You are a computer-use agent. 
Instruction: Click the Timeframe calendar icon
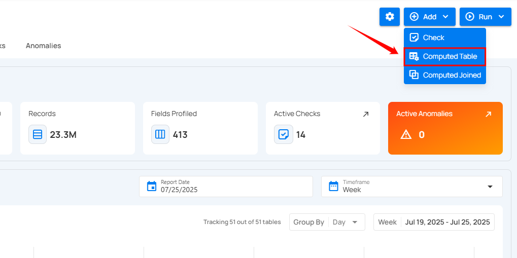point(333,187)
